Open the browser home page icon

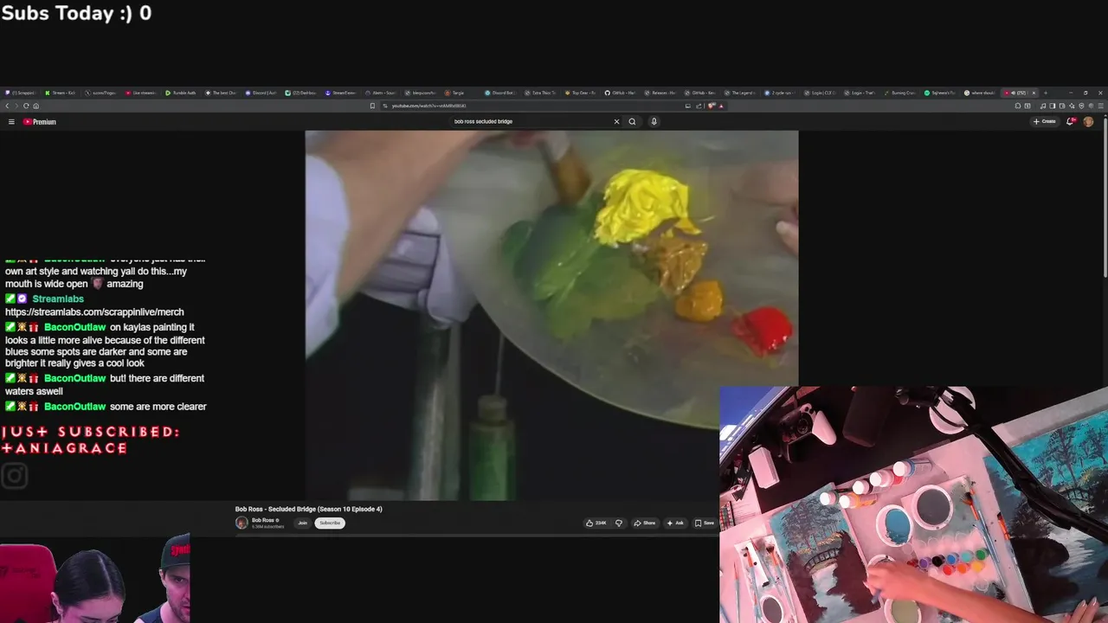(35, 106)
